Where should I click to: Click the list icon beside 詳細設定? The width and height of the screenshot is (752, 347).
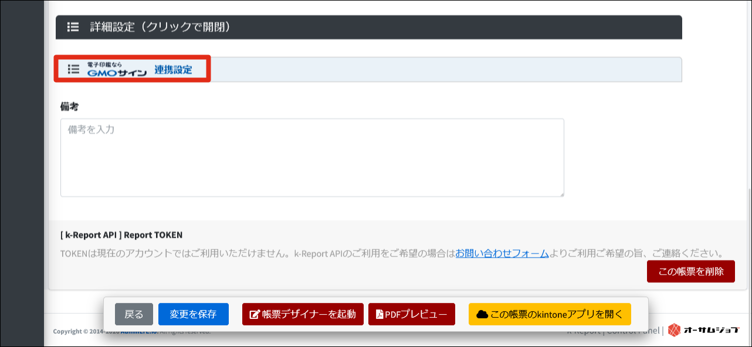click(x=73, y=27)
